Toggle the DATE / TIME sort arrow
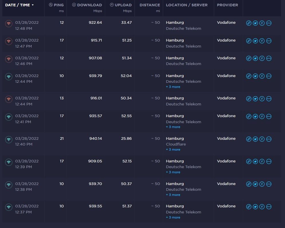 (x=33, y=5)
